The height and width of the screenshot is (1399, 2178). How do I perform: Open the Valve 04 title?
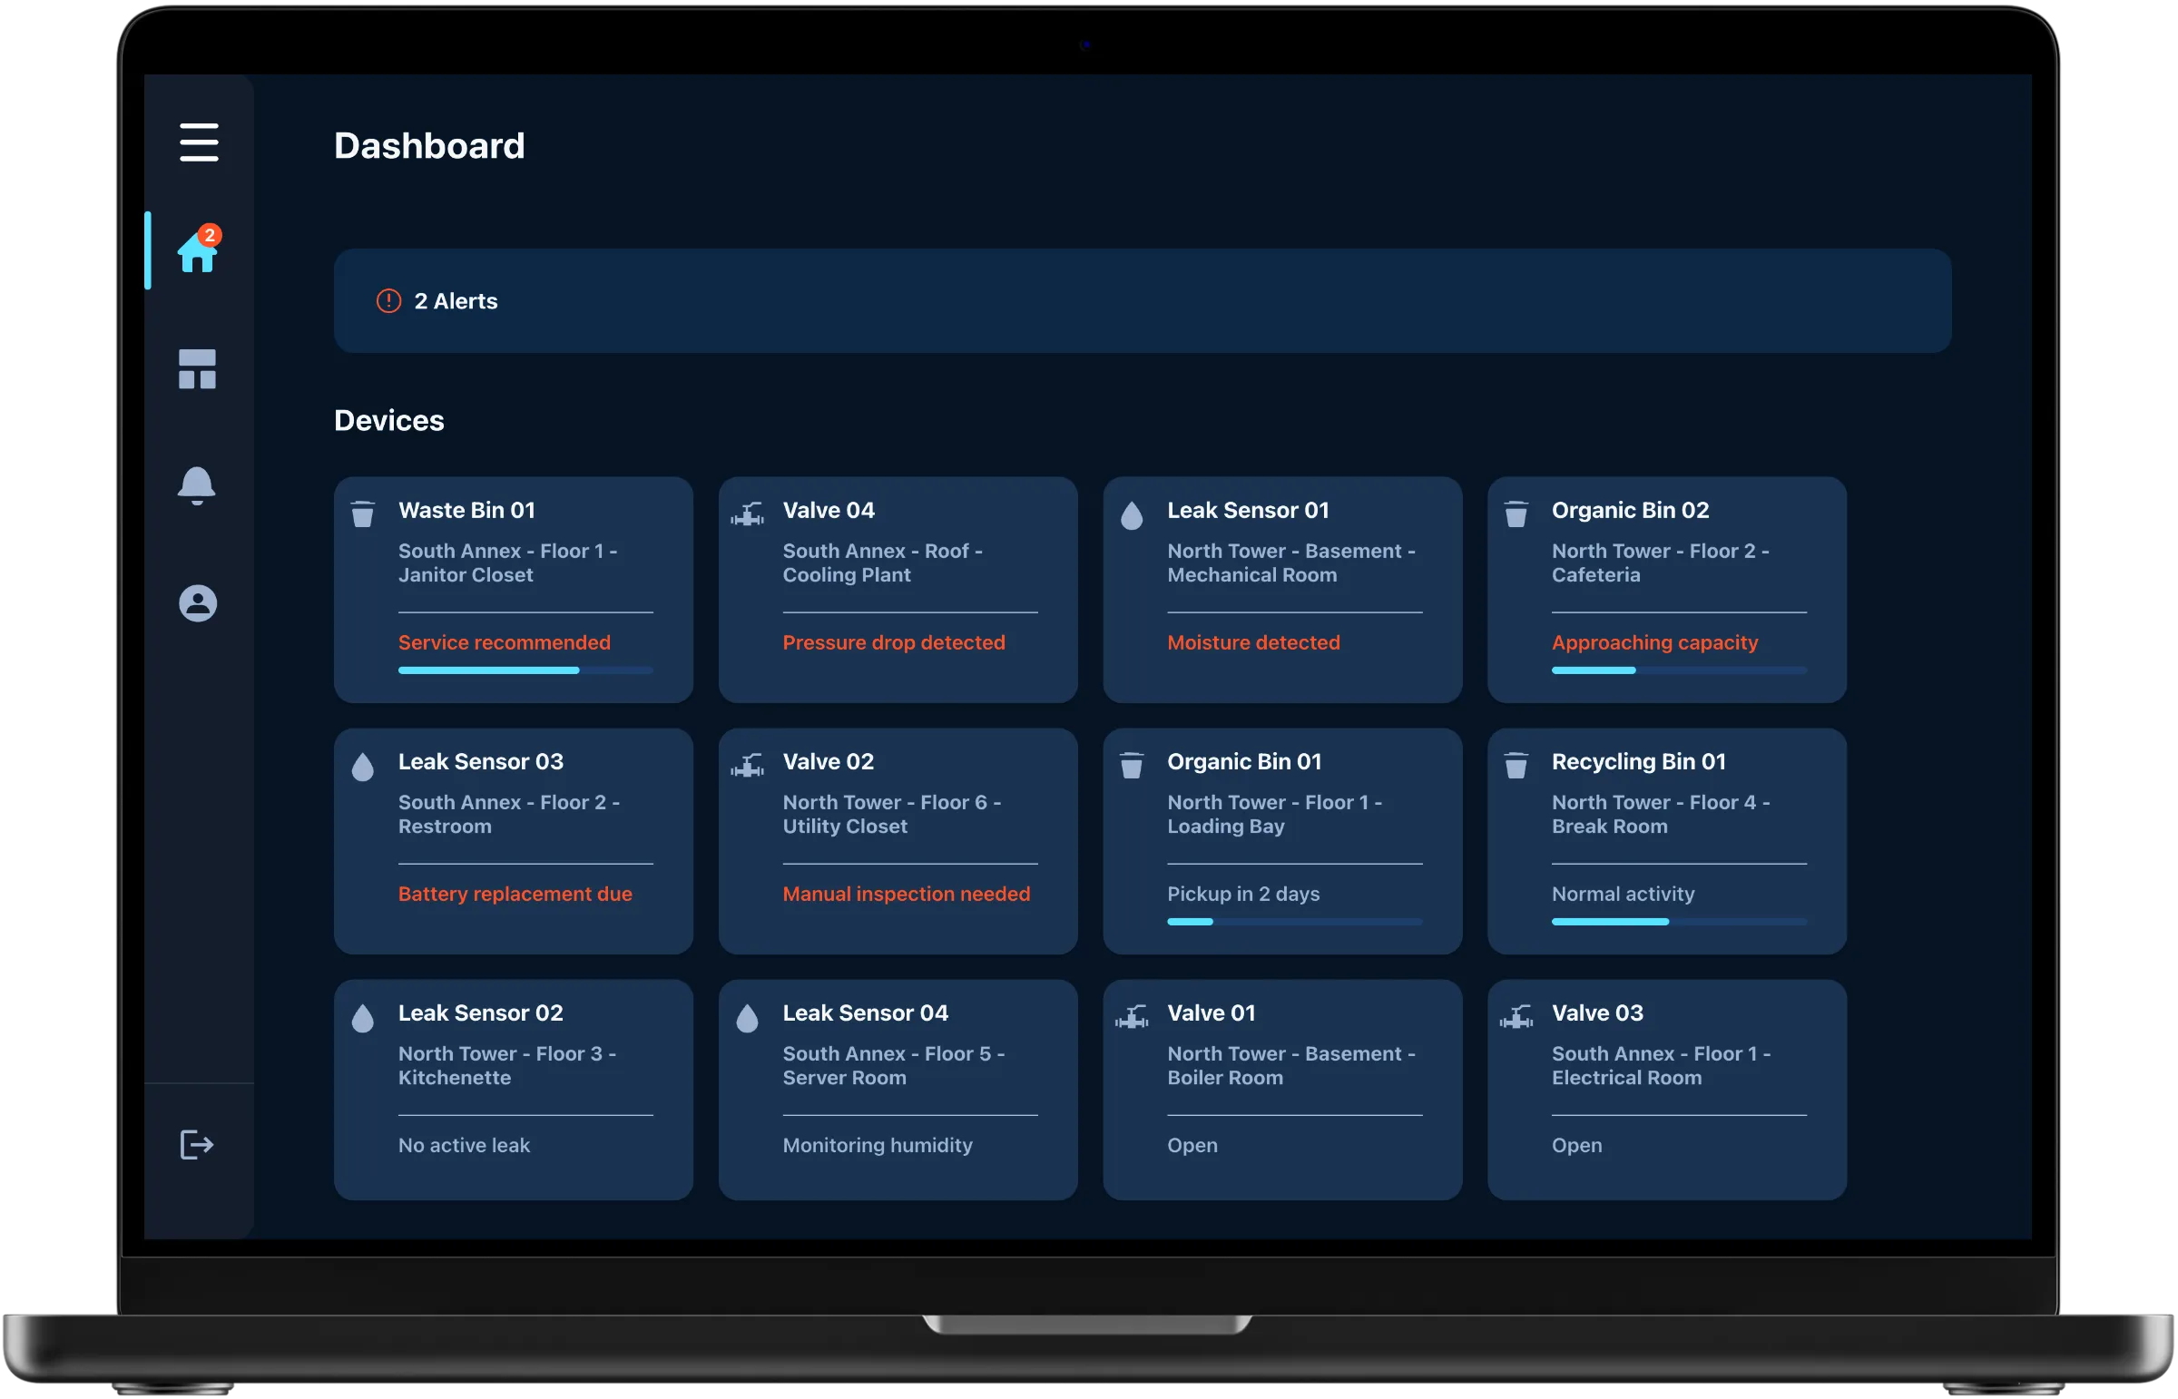(x=829, y=511)
